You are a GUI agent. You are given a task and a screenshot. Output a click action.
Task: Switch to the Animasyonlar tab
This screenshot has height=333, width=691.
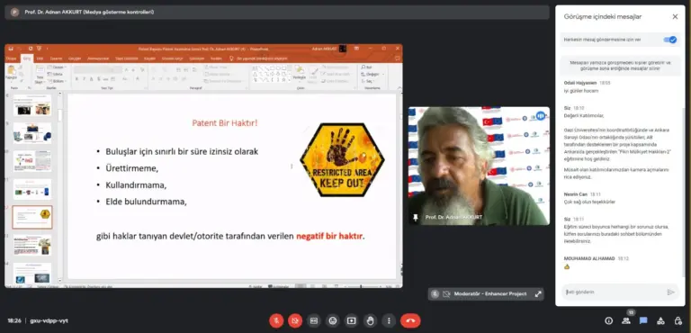click(98, 58)
